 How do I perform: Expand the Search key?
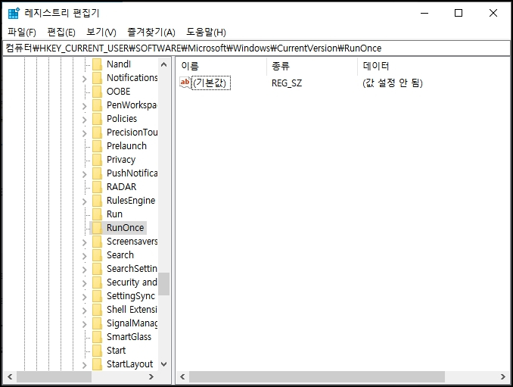click(85, 256)
